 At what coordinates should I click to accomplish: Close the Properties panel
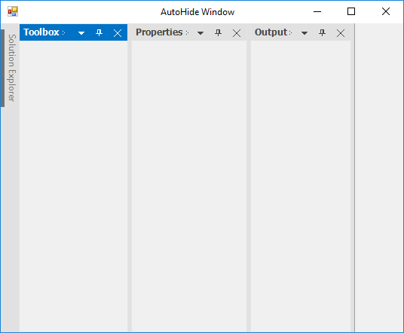[x=237, y=33]
